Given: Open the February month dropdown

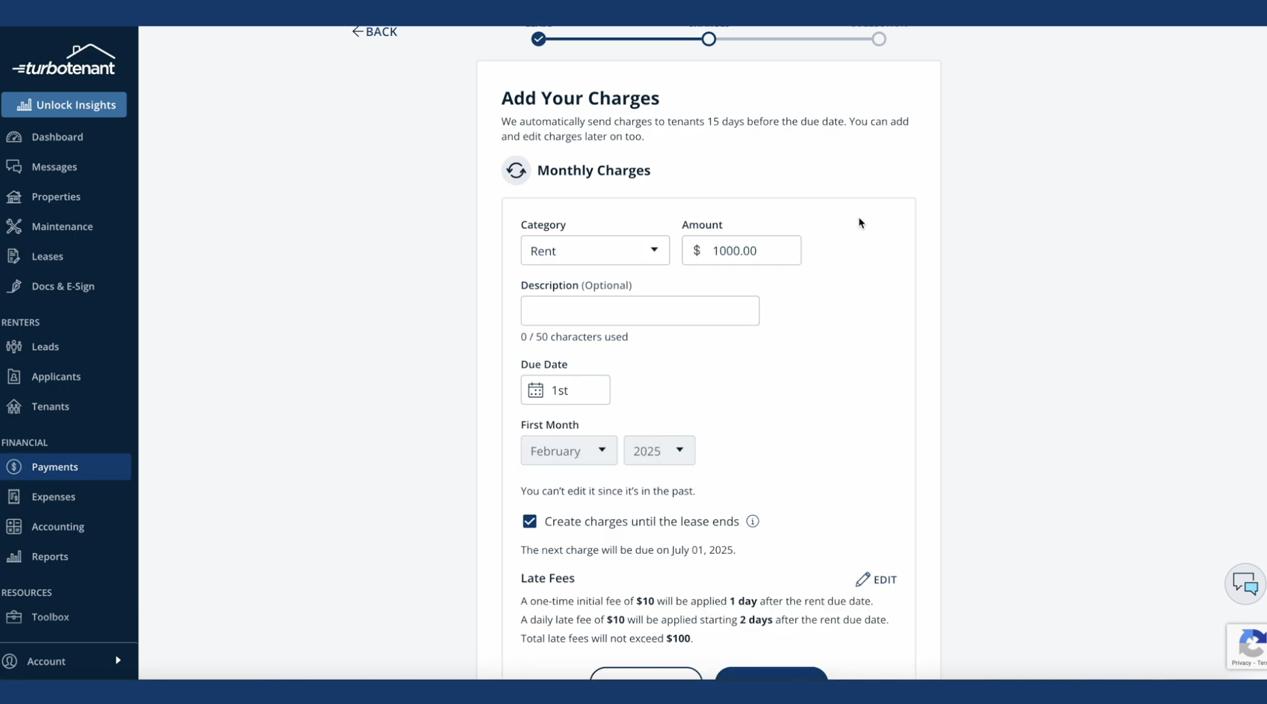Looking at the screenshot, I should click(568, 450).
